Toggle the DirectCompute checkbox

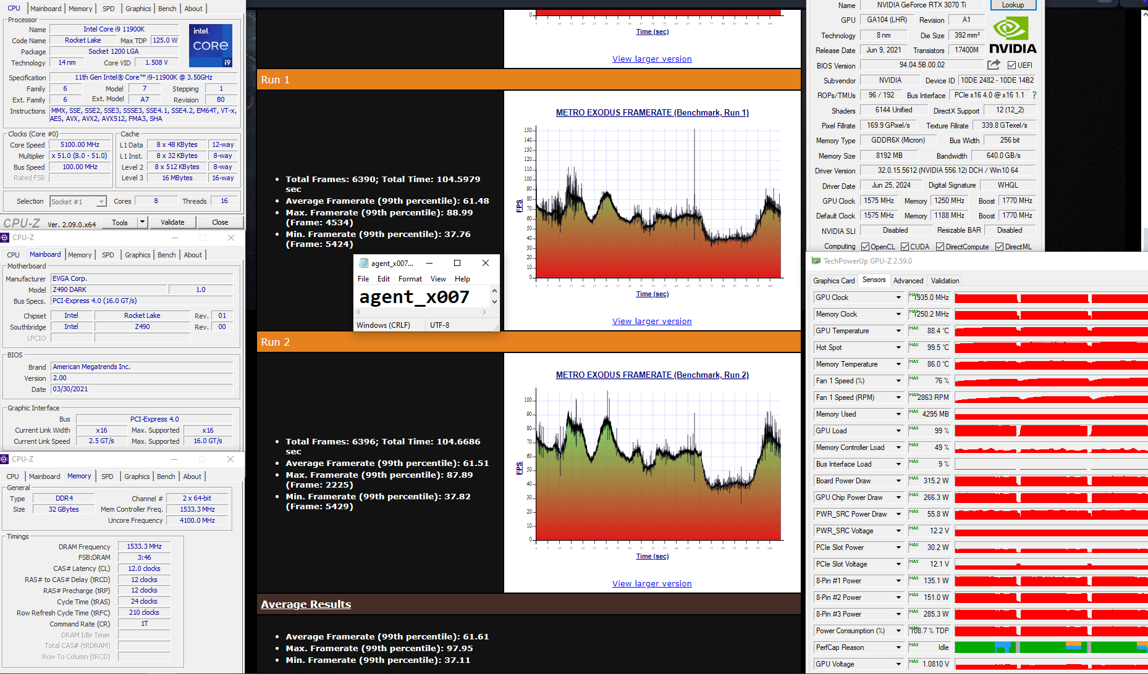(x=940, y=247)
